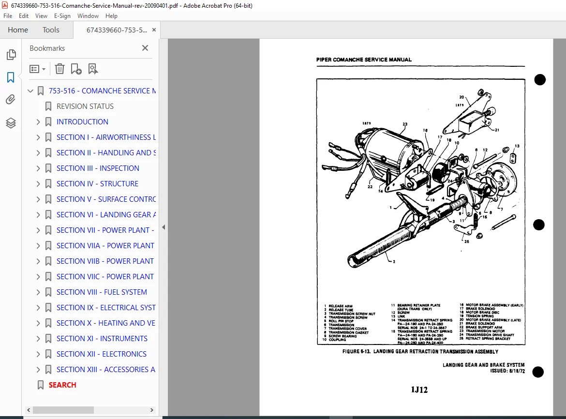Click the "PIPER COMANCHE SERVICE MANUAL" page header
This screenshot has width=566, height=419.
point(364,60)
